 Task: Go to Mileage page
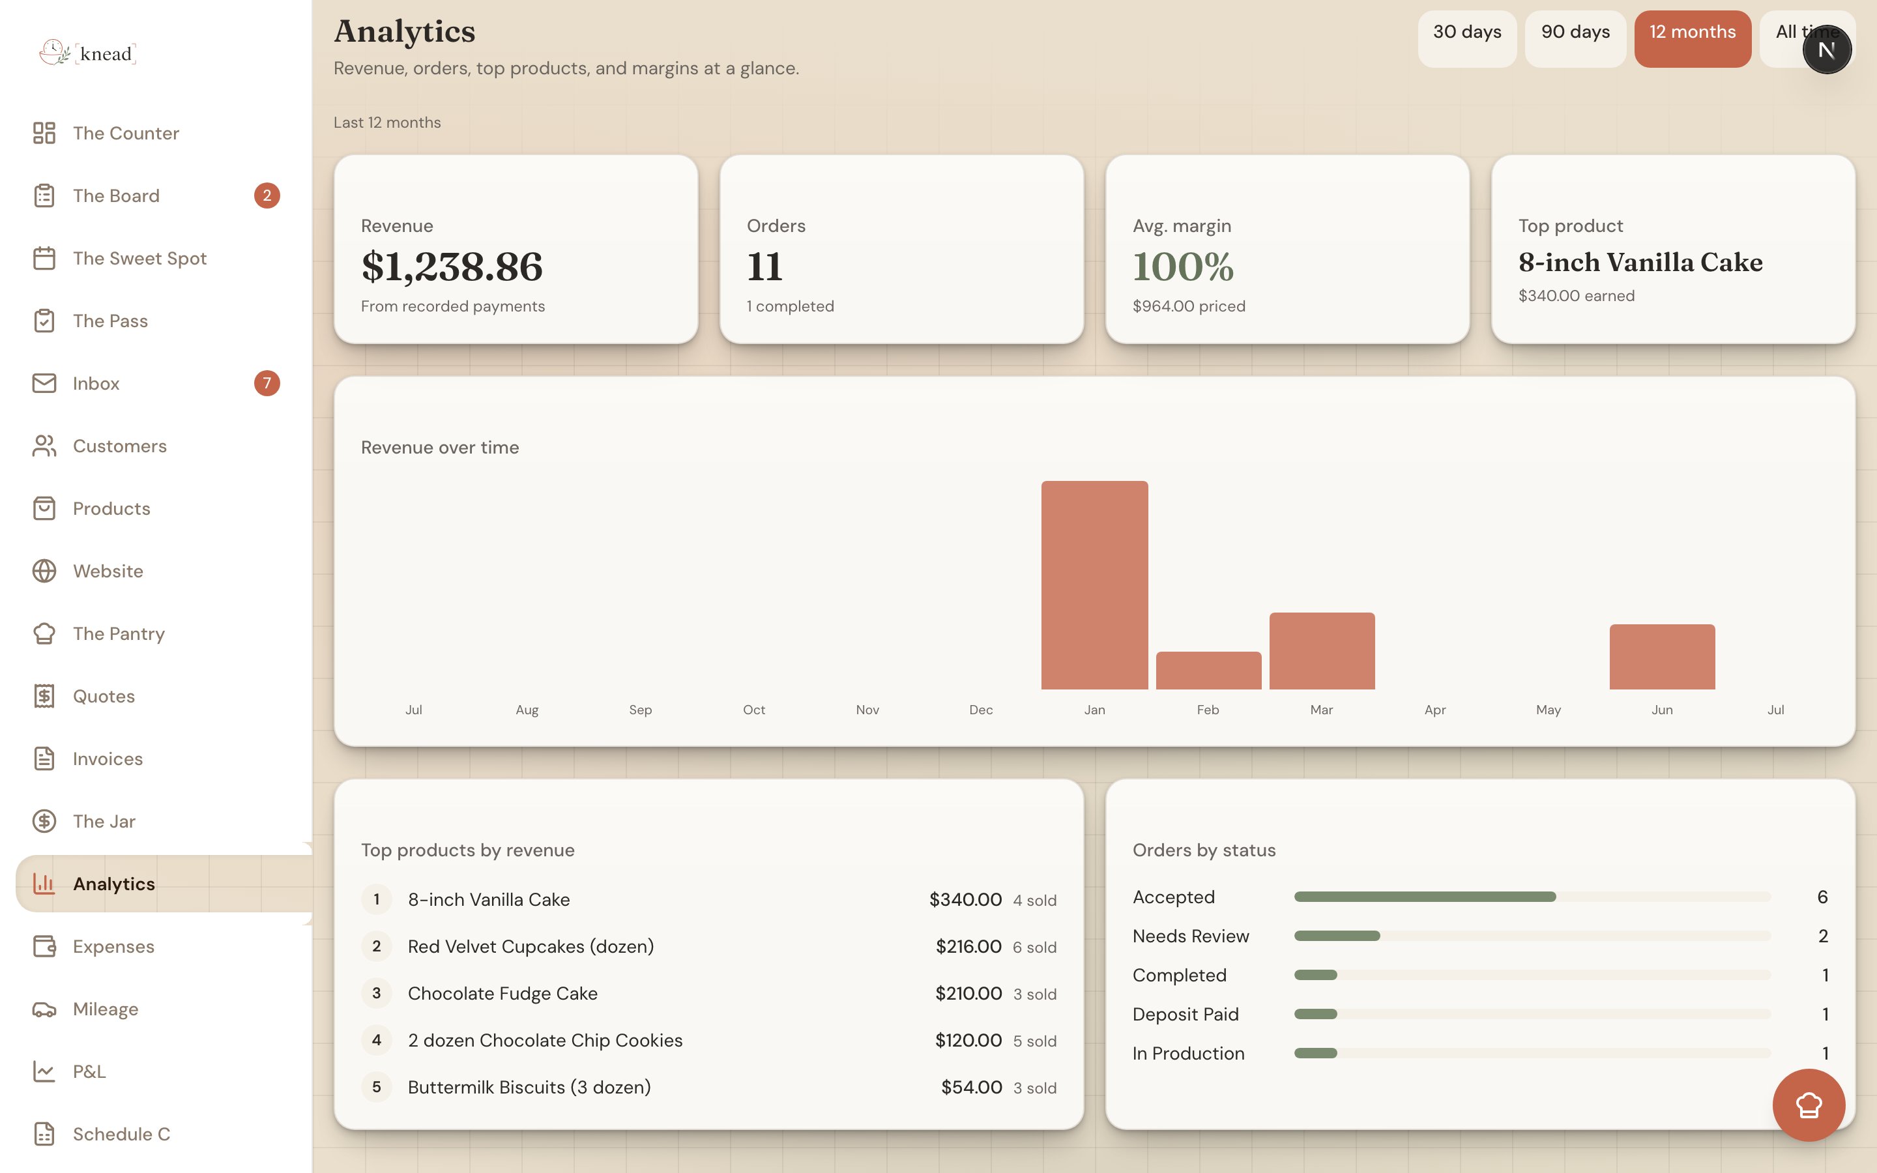click(x=164, y=1009)
